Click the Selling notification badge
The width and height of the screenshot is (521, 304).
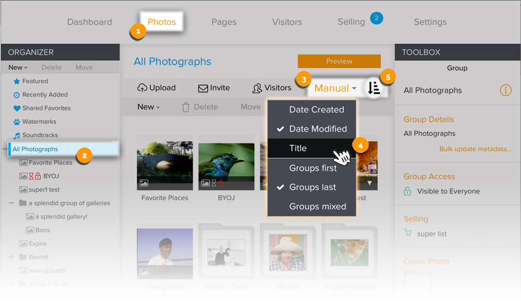376,18
